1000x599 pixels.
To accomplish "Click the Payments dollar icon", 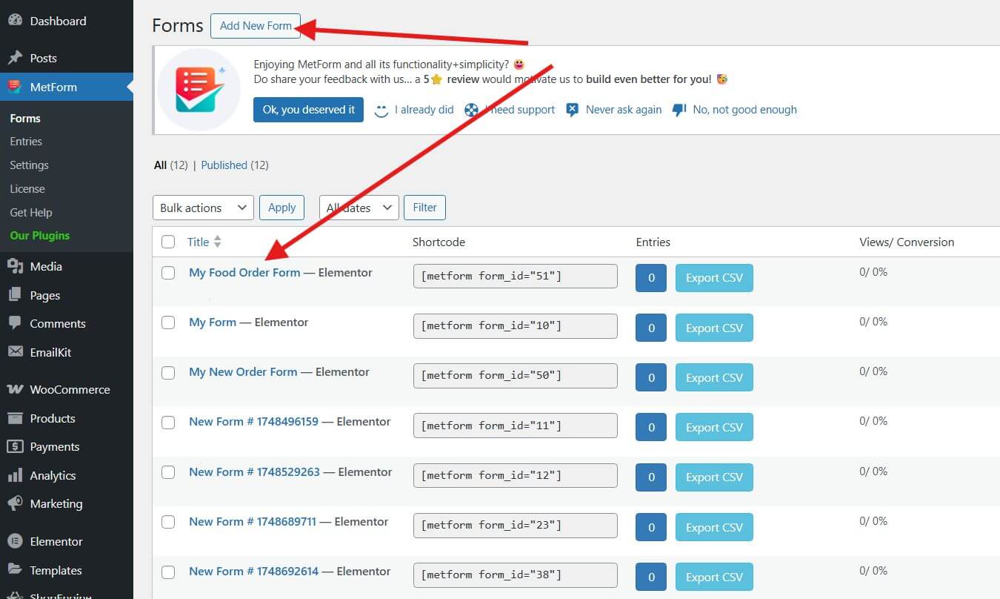I will 15,446.
